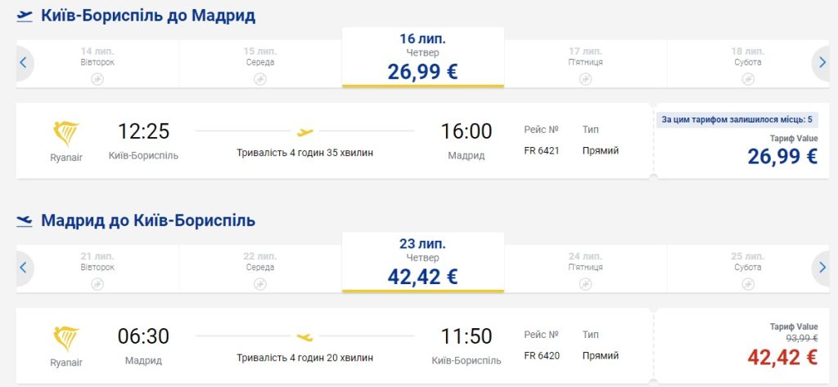Viewport: 838px width, 387px height.
Task: Click the Ryanair logo on flight FR 6420
Action: 66,340
